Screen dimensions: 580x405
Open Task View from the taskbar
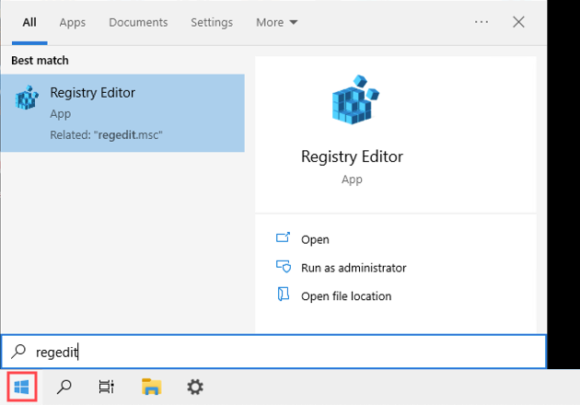[x=107, y=388]
